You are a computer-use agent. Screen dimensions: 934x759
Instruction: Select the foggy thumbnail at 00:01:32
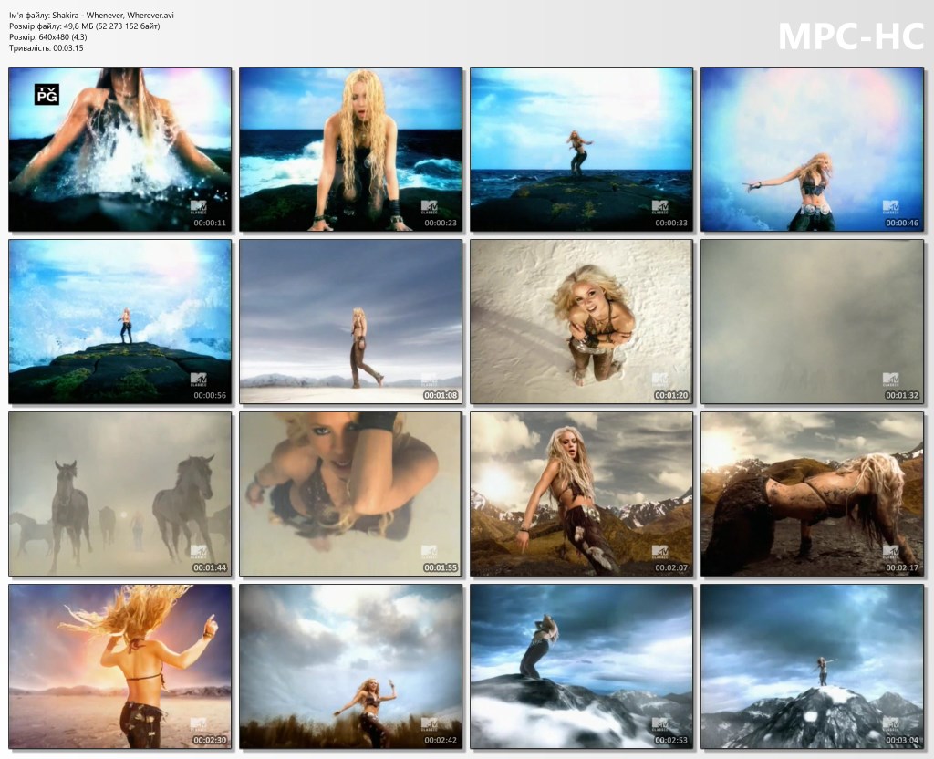pyautogui.click(x=812, y=322)
